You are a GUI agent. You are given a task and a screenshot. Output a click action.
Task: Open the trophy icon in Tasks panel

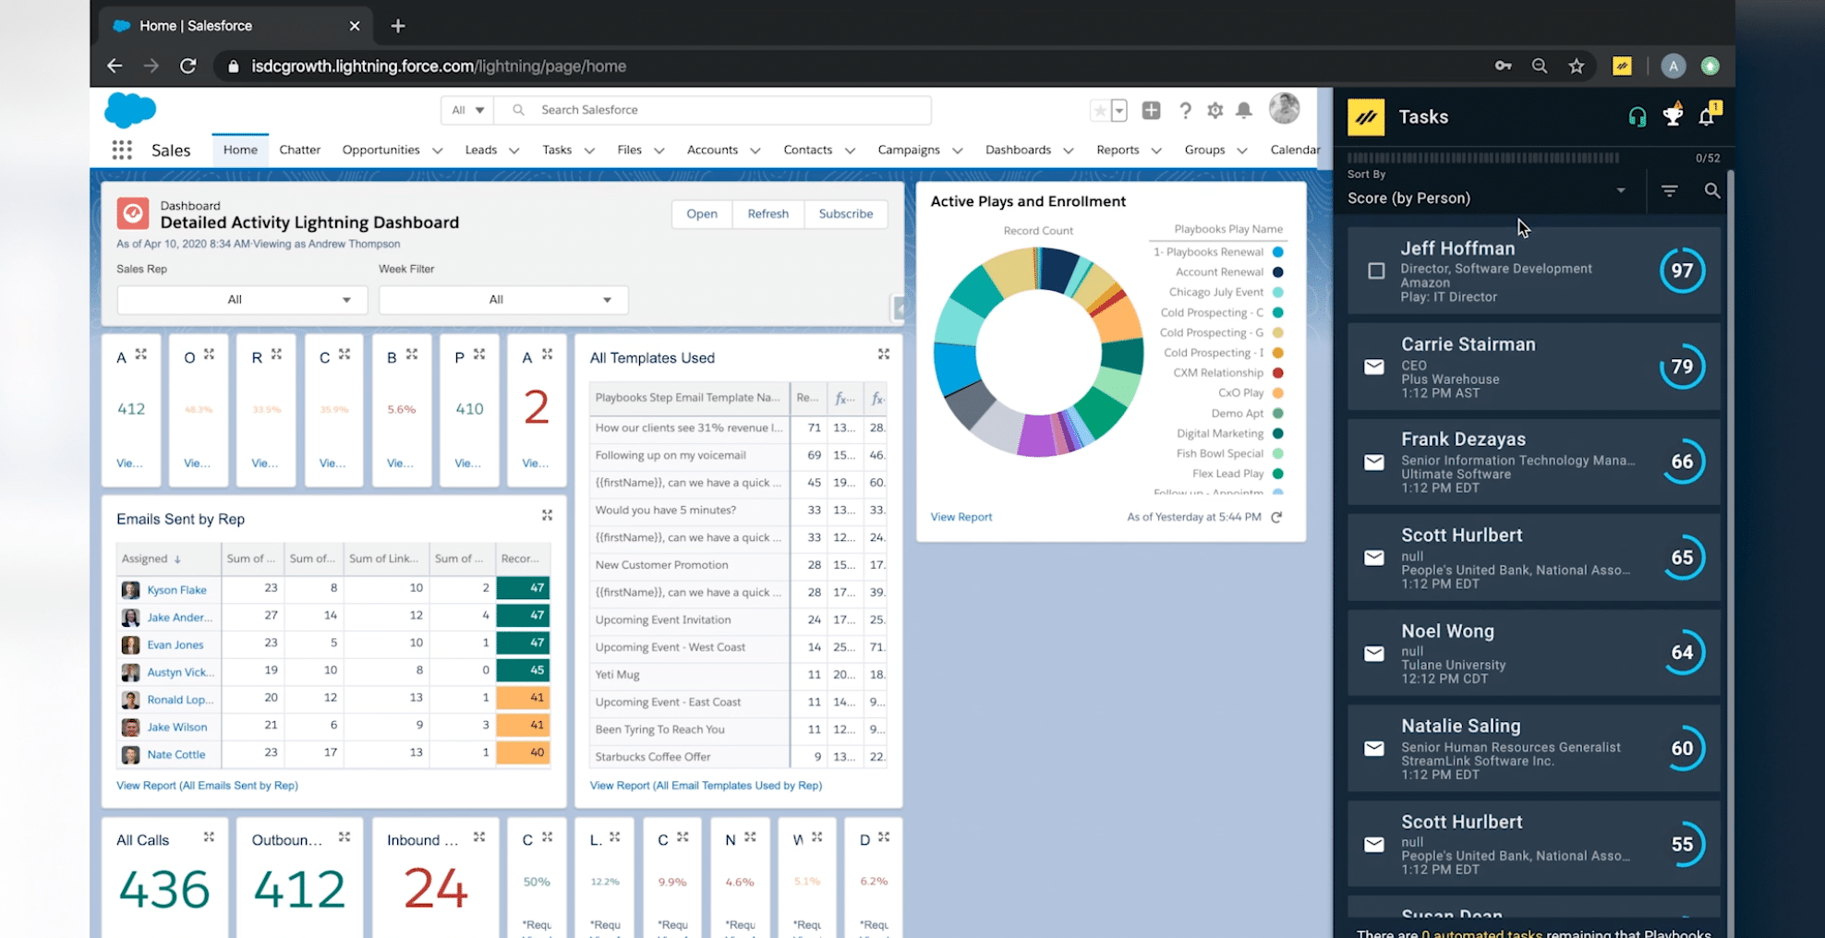[x=1673, y=116]
